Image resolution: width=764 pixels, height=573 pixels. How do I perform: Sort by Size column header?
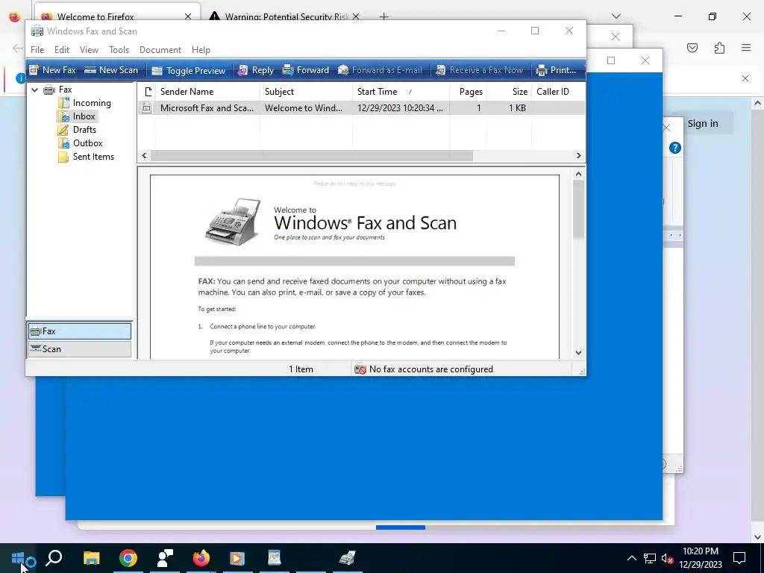click(x=509, y=92)
